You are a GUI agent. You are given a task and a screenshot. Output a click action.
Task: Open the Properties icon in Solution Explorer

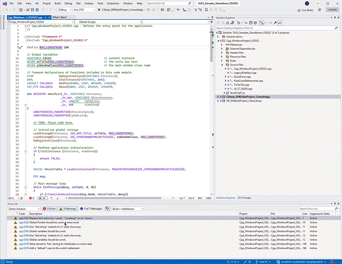point(275,23)
